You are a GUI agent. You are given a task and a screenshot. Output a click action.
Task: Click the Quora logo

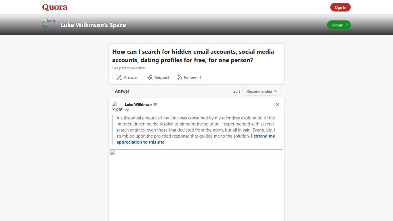point(54,7)
